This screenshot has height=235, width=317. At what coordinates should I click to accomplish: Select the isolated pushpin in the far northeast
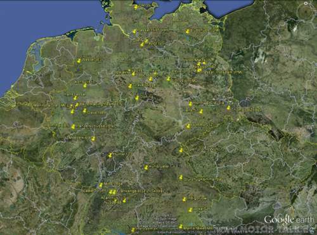(x=188, y=32)
